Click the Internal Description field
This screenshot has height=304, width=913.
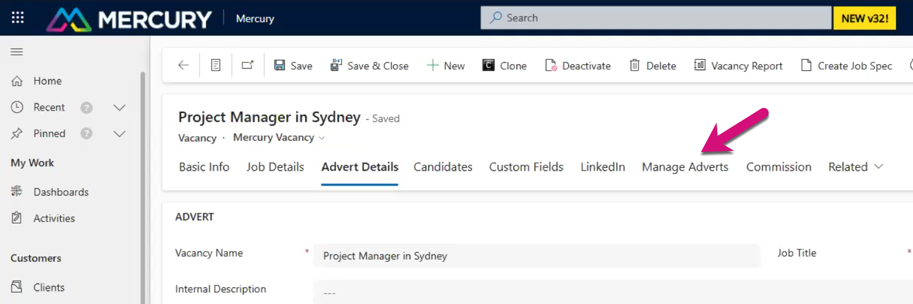click(x=614, y=292)
